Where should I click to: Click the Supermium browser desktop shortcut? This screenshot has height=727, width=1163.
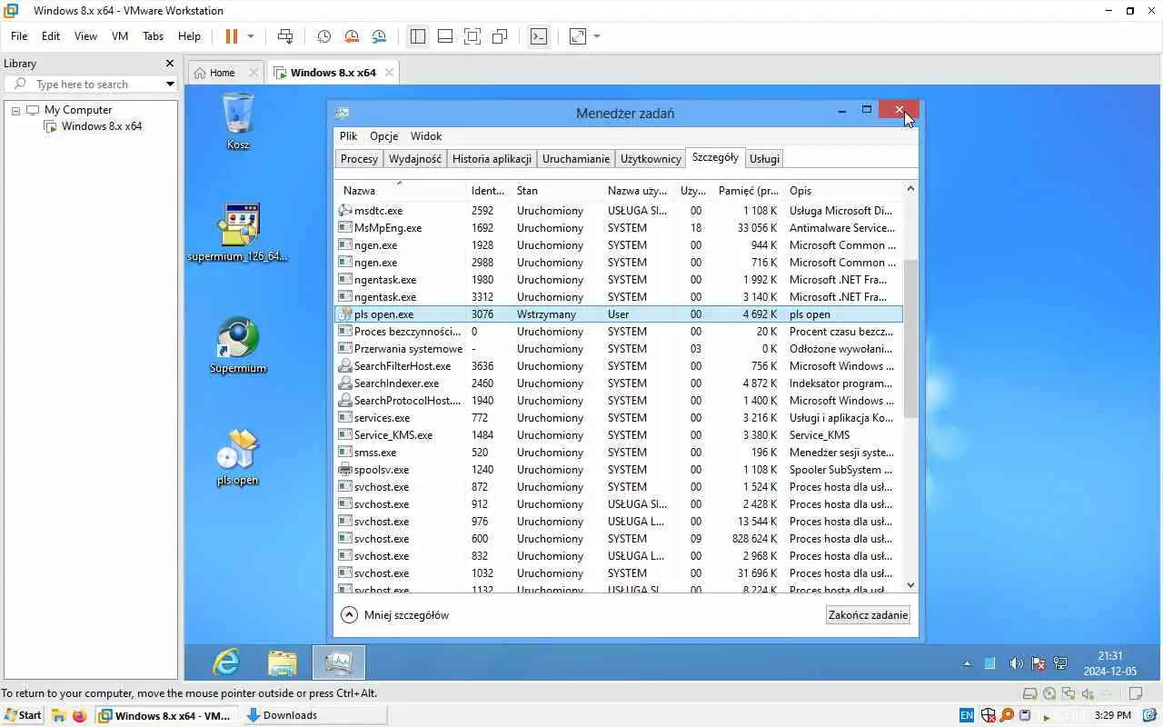238,345
